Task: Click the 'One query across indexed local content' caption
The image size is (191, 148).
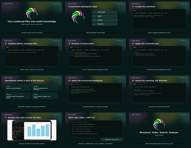Action: [x=159, y=107]
